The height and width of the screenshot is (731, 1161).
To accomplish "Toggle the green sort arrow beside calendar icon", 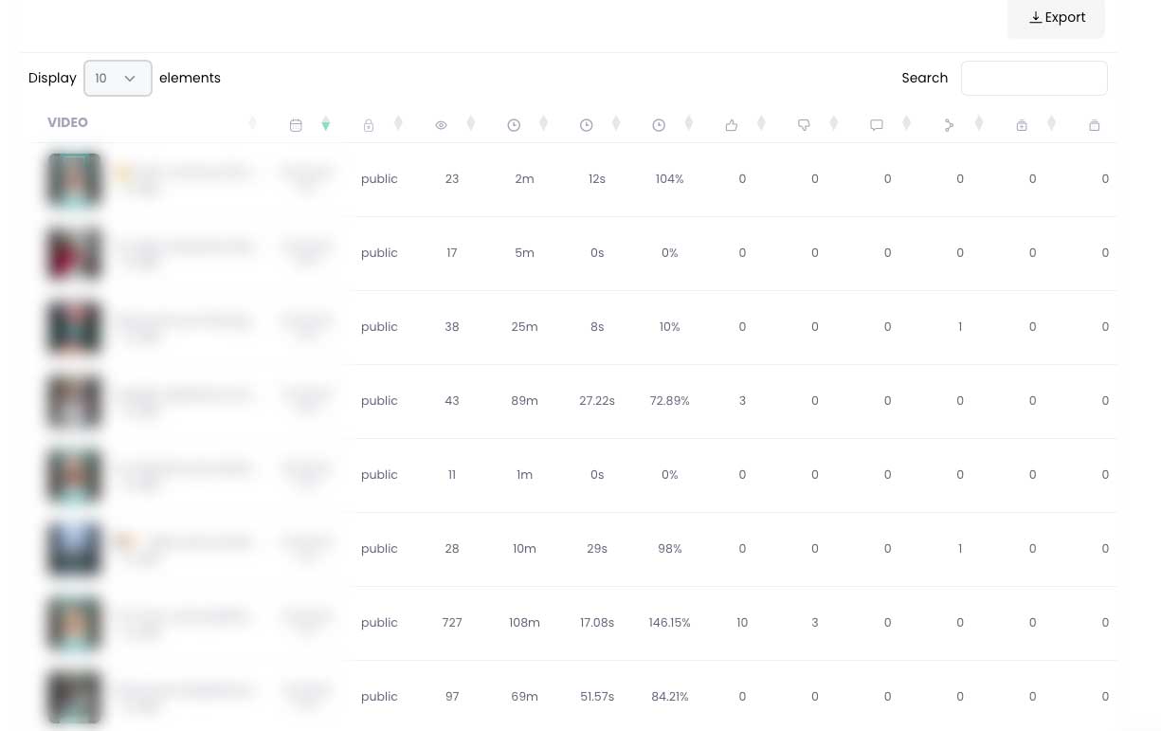I will 325,124.
